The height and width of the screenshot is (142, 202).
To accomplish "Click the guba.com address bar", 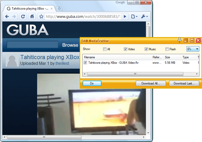I will tap(83, 17).
